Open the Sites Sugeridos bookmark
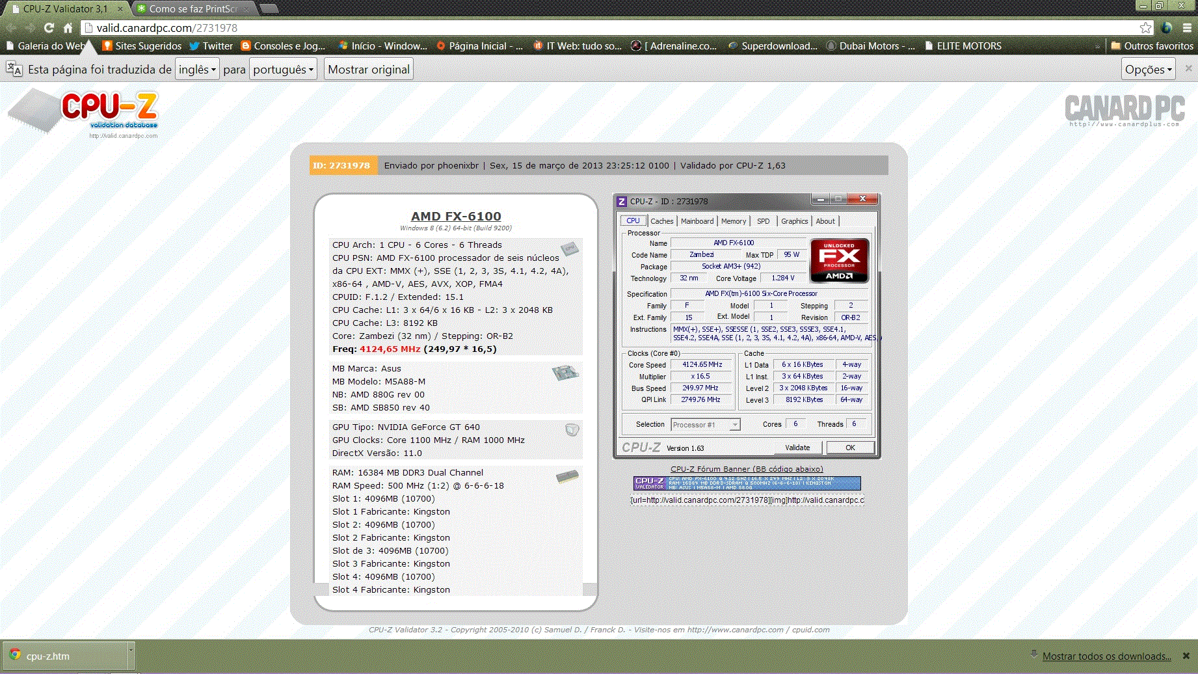Screen dimensions: 1198x674 pos(142,46)
